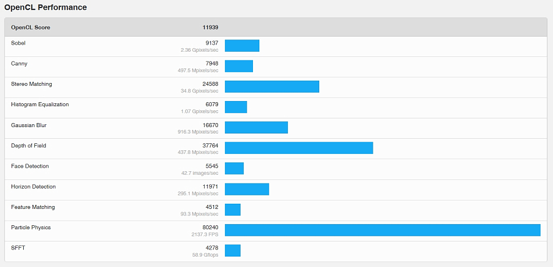The width and height of the screenshot is (553, 267).
Task: Select the Horizon Detection test name
Action: (x=34, y=187)
